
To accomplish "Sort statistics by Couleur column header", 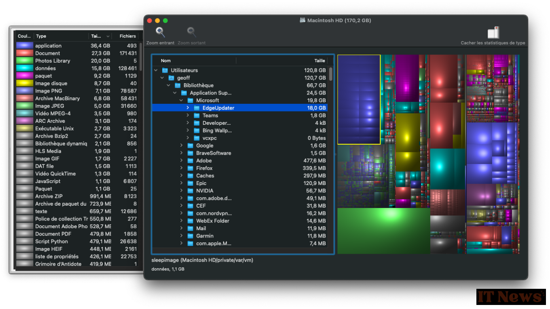I will click(24, 36).
